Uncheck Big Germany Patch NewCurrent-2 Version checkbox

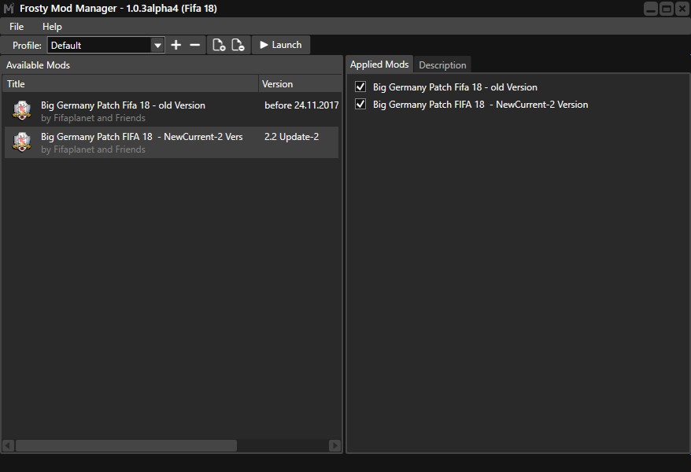pyautogui.click(x=360, y=105)
